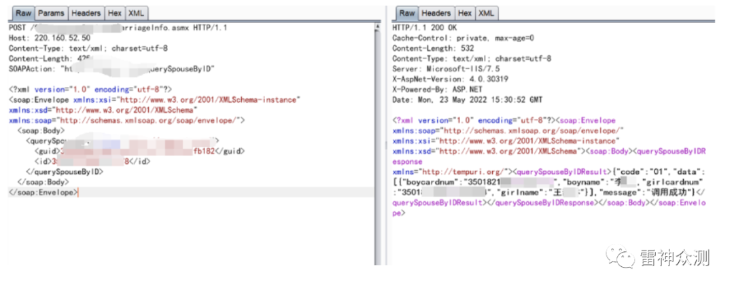Viewport: 734px width, 290px height.
Task: Place cursor after closing soap:Envelope tag in request
Action: click(x=78, y=192)
